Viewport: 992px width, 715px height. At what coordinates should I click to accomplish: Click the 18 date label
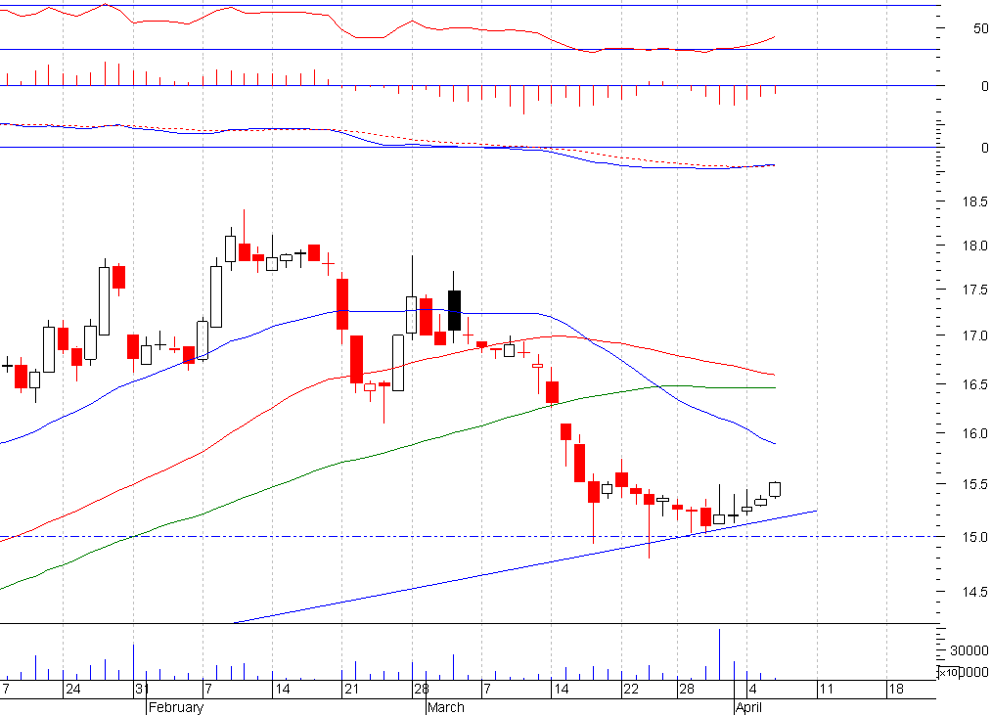click(896, 689)
